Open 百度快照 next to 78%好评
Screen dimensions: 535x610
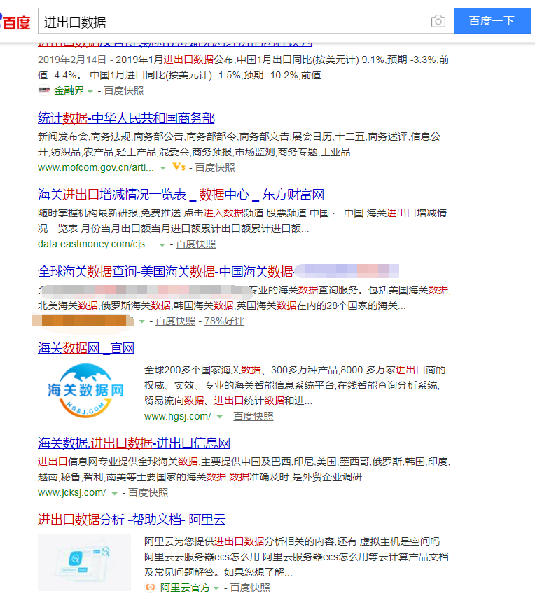(176, 321)
